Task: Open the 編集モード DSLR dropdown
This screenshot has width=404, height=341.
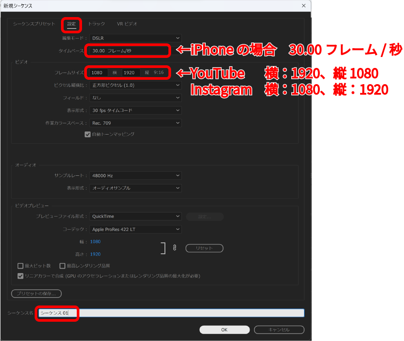Action: click(x=135, y=39)
